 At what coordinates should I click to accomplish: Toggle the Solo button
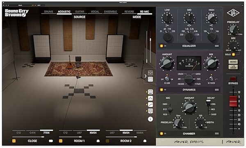[234, 54]
